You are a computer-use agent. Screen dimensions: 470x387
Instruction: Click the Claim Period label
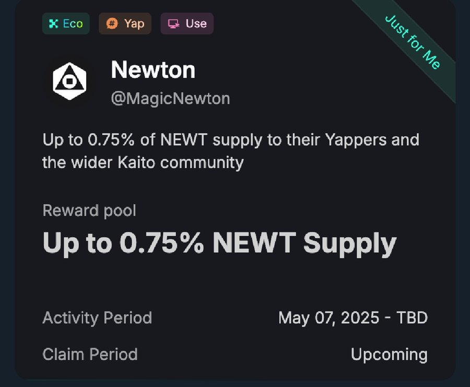tap(90, 354)
